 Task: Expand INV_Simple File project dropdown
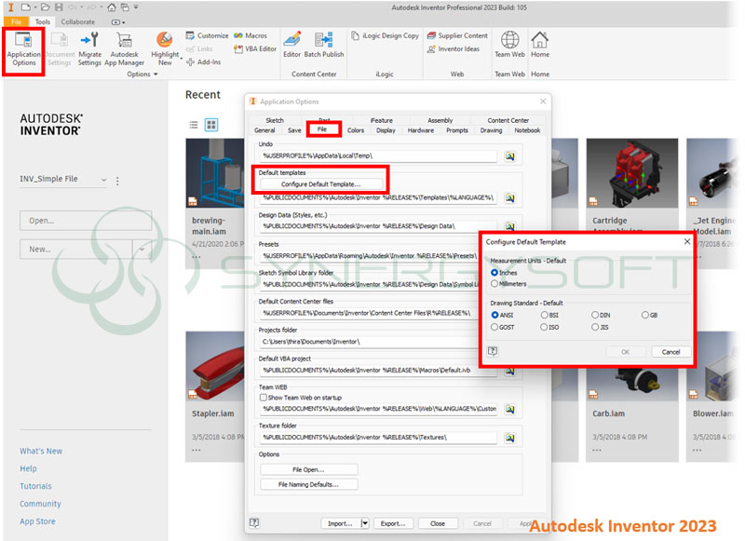tap(103, 180)
